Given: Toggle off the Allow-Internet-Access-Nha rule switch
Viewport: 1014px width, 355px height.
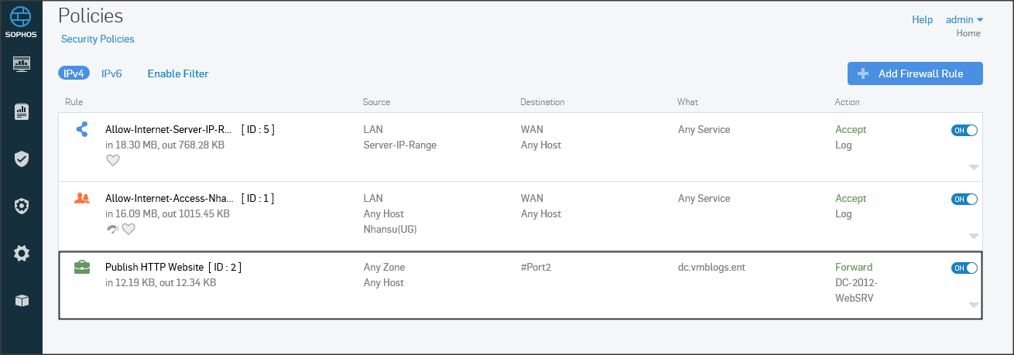Looking at the screenshot, I should tap(964, 199).
